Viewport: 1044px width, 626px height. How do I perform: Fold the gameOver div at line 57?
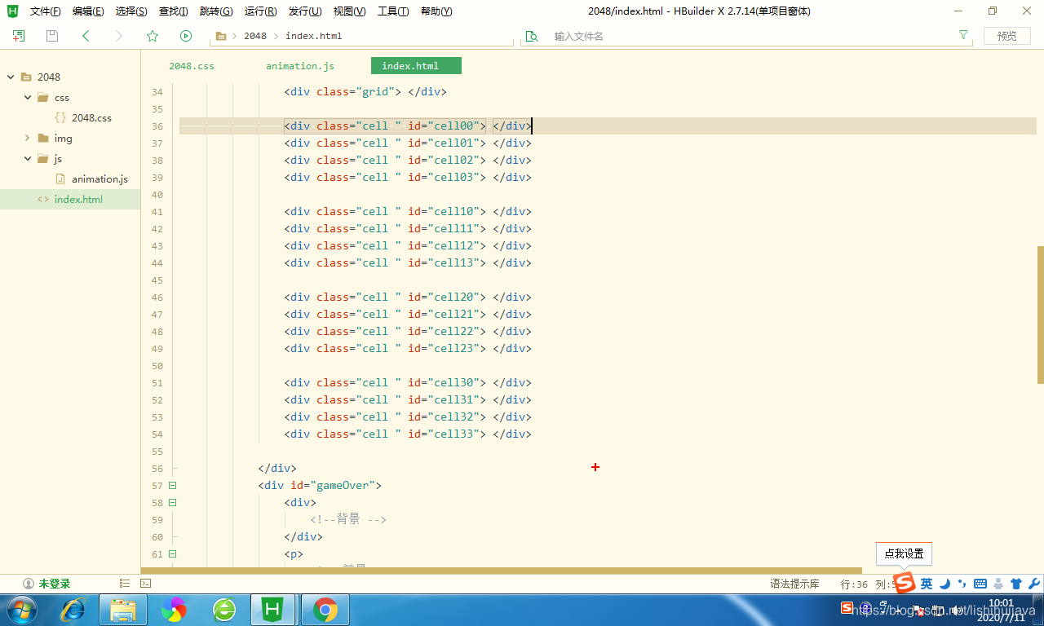(172, 485)
